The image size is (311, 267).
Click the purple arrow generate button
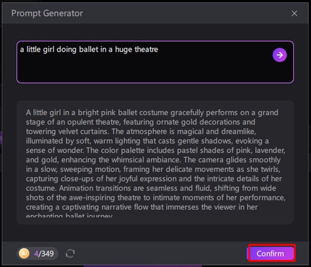[280, 55]
